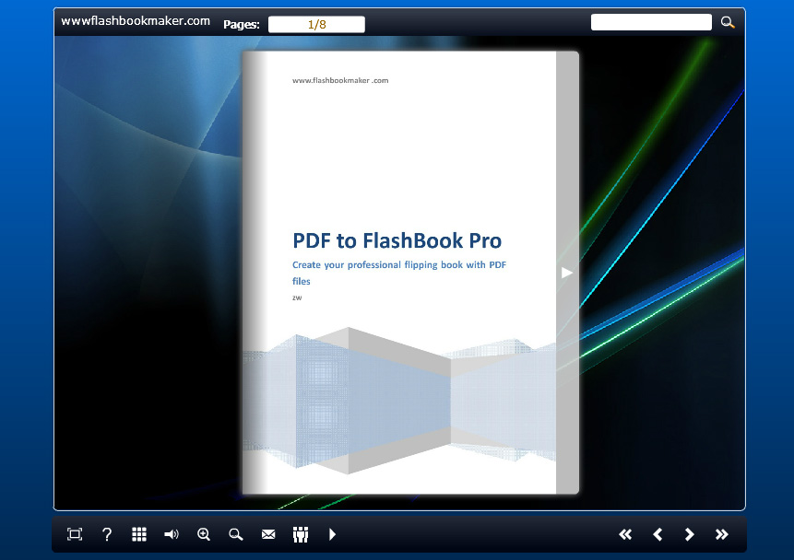The image size is (794, 560).
Task: Start auto flip play button
Action: 332,534
